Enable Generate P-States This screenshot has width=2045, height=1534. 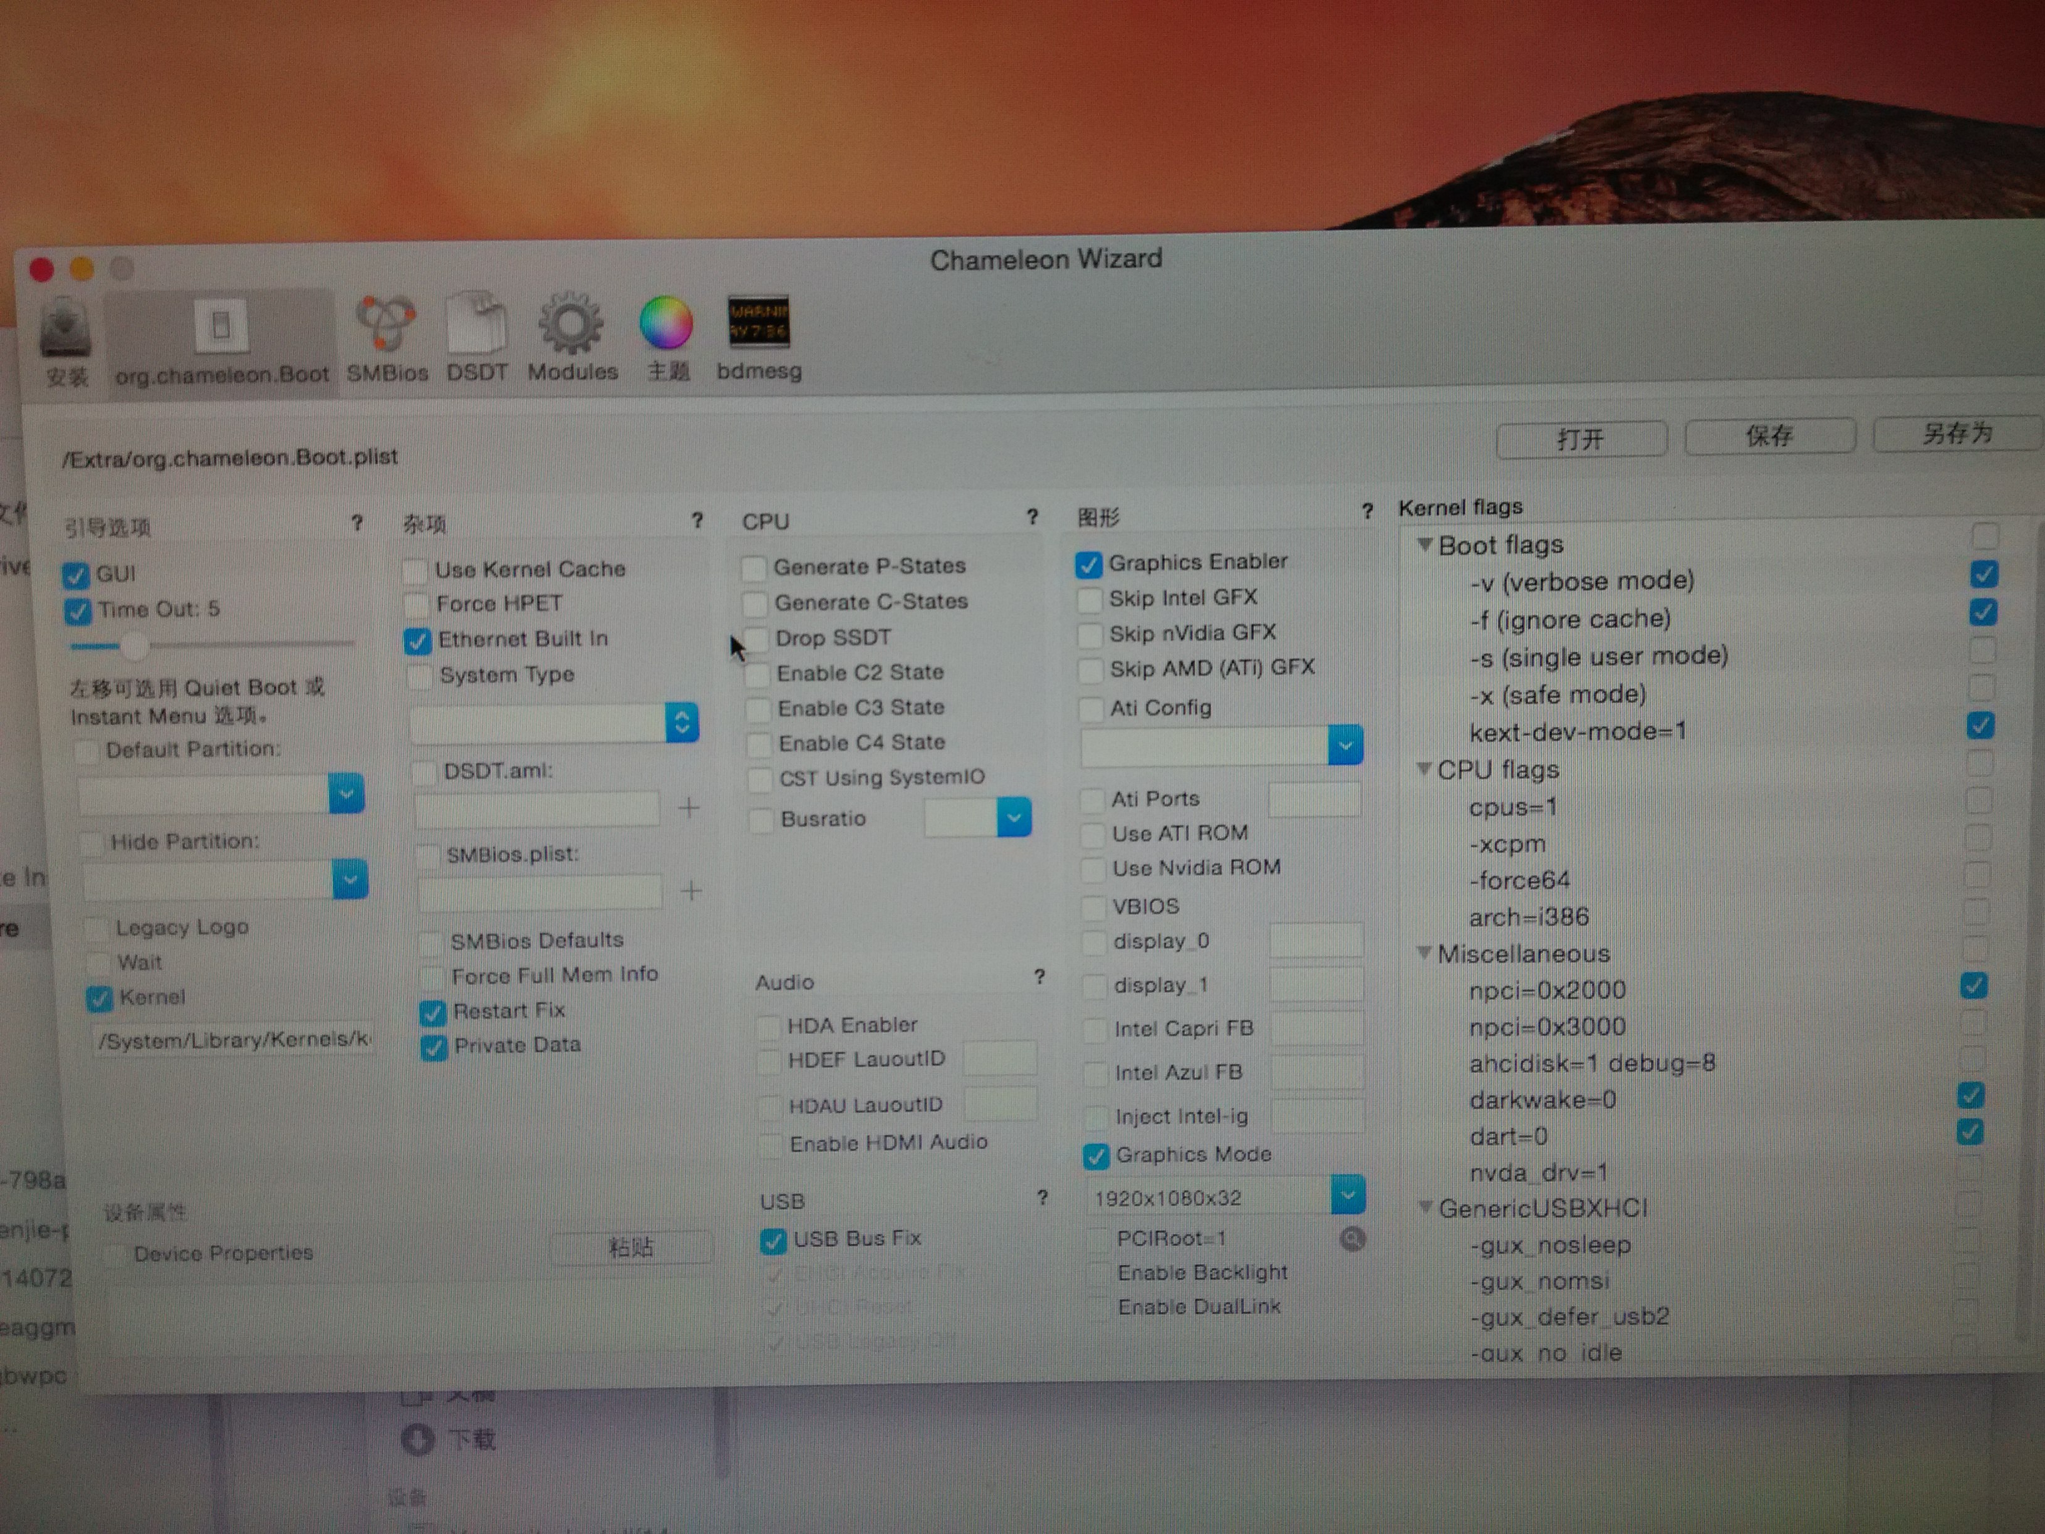(x=754, y=567)
